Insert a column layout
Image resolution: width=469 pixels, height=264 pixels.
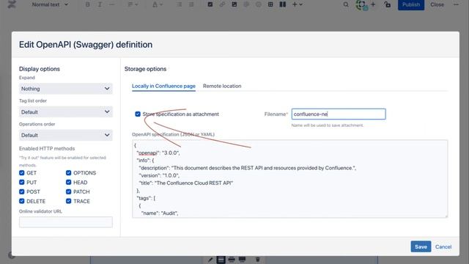[283, 4]
